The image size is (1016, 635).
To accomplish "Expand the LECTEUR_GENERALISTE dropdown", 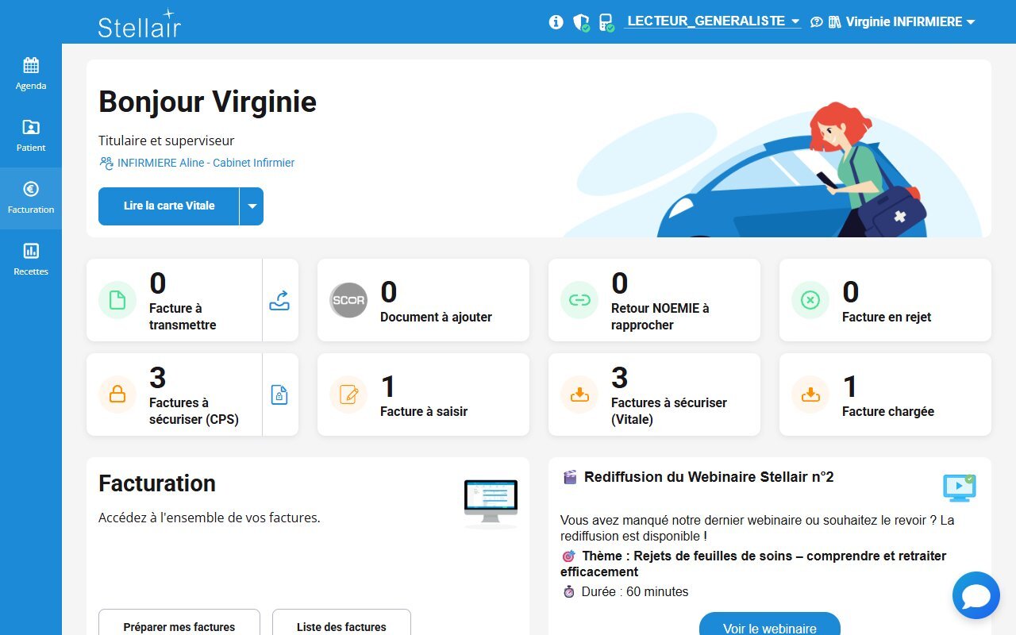I will (x=713, y=21).
